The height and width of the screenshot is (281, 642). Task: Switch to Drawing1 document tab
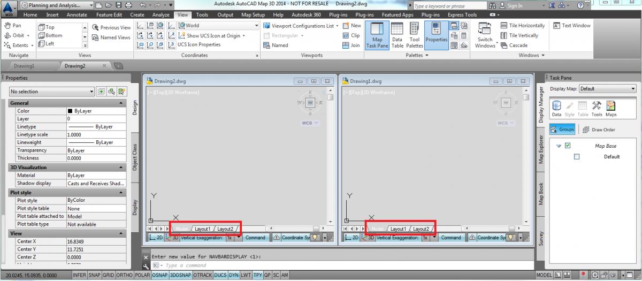[24, 66]
